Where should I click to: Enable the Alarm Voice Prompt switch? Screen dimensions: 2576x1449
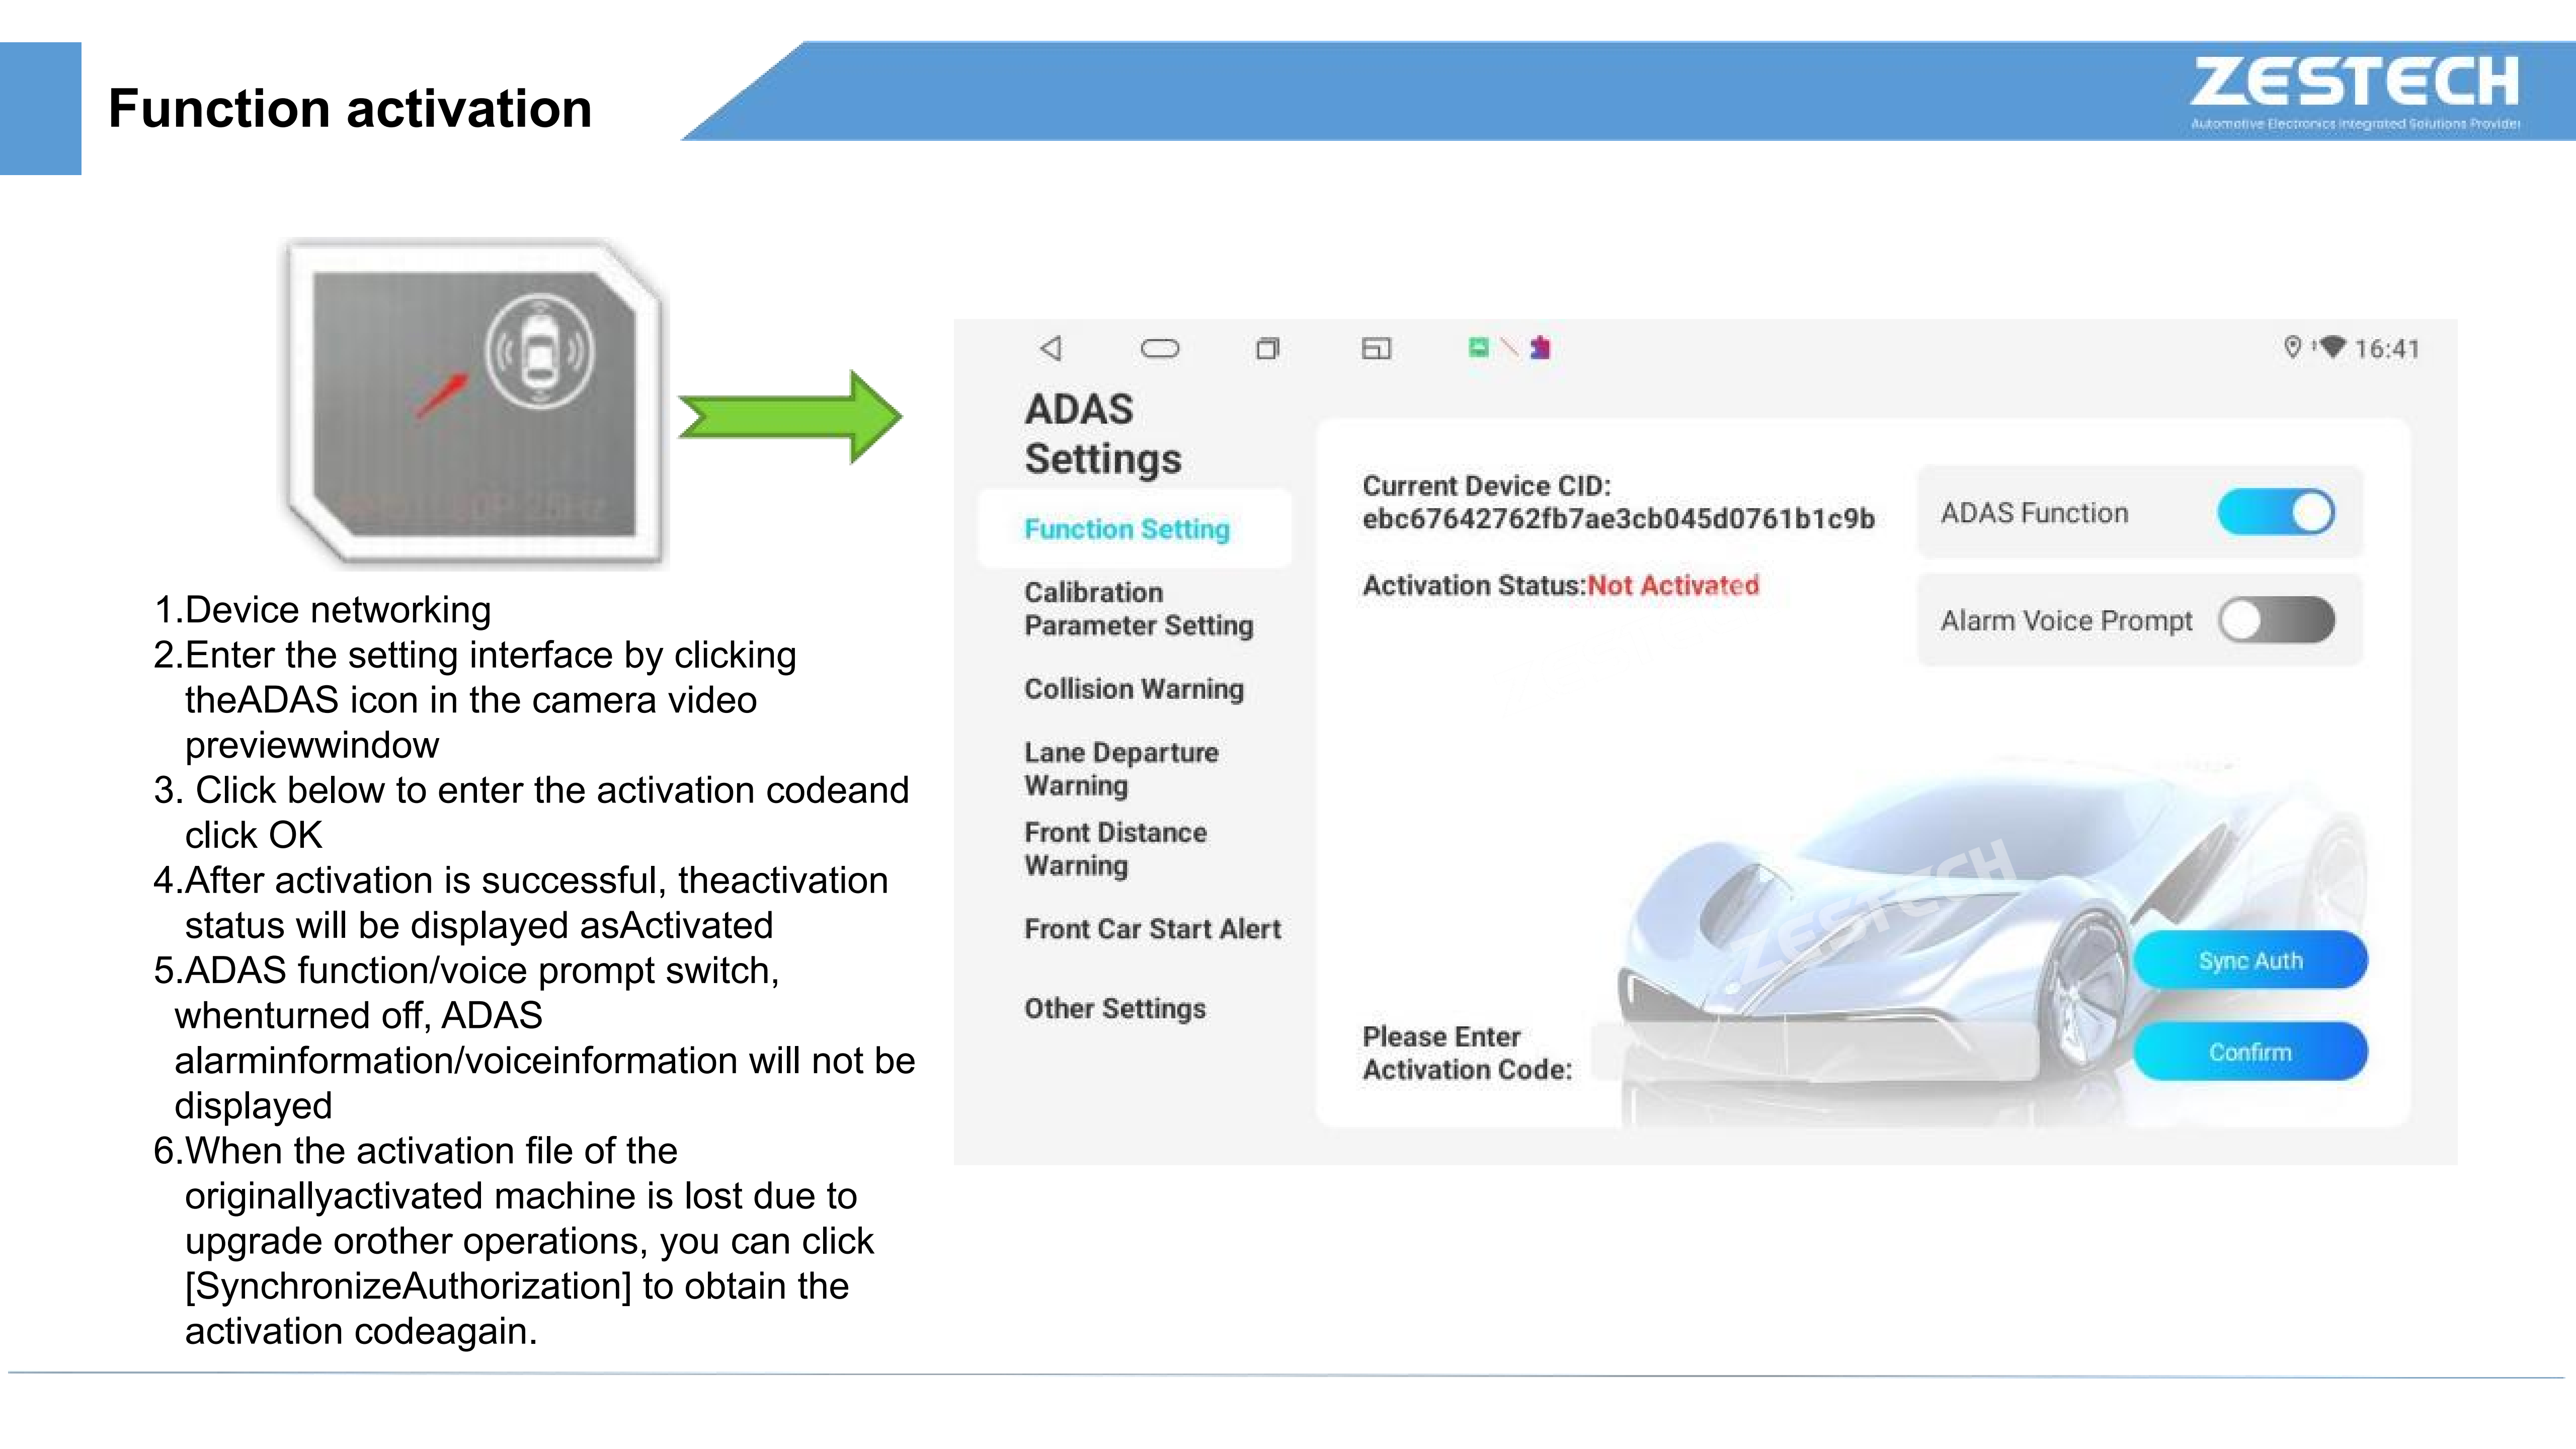coord(2275,620)
